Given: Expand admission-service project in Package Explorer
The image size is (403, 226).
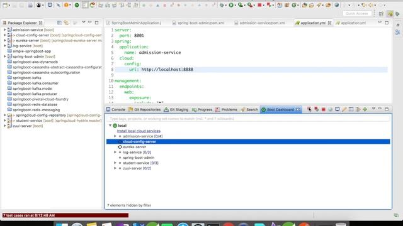Looking at the screenshot, I should [4, 30].
